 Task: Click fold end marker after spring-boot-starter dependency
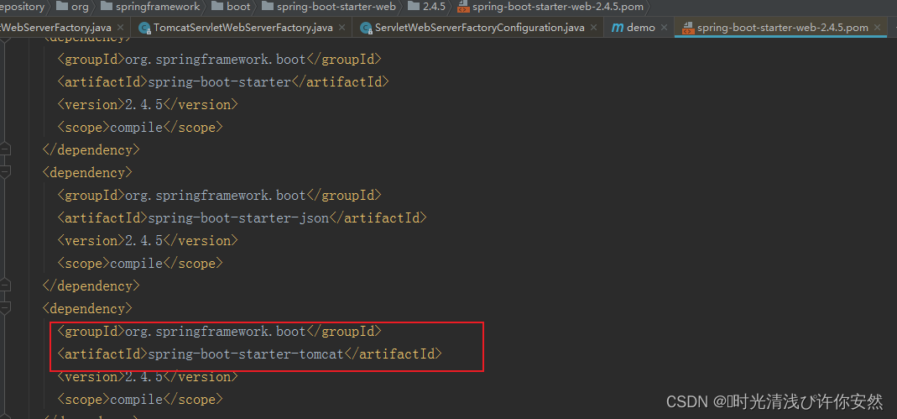[x=4, y=149]
